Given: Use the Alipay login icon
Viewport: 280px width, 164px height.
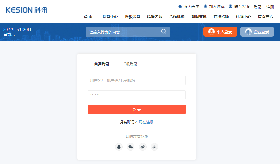Looking at the screenshot, I should tap(154, 147).
